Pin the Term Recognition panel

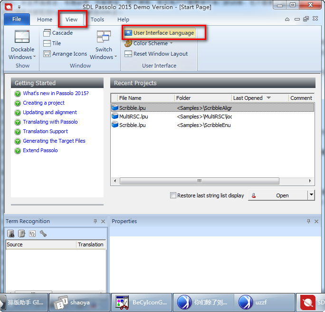pyautogui.click(x=95, y=221)
